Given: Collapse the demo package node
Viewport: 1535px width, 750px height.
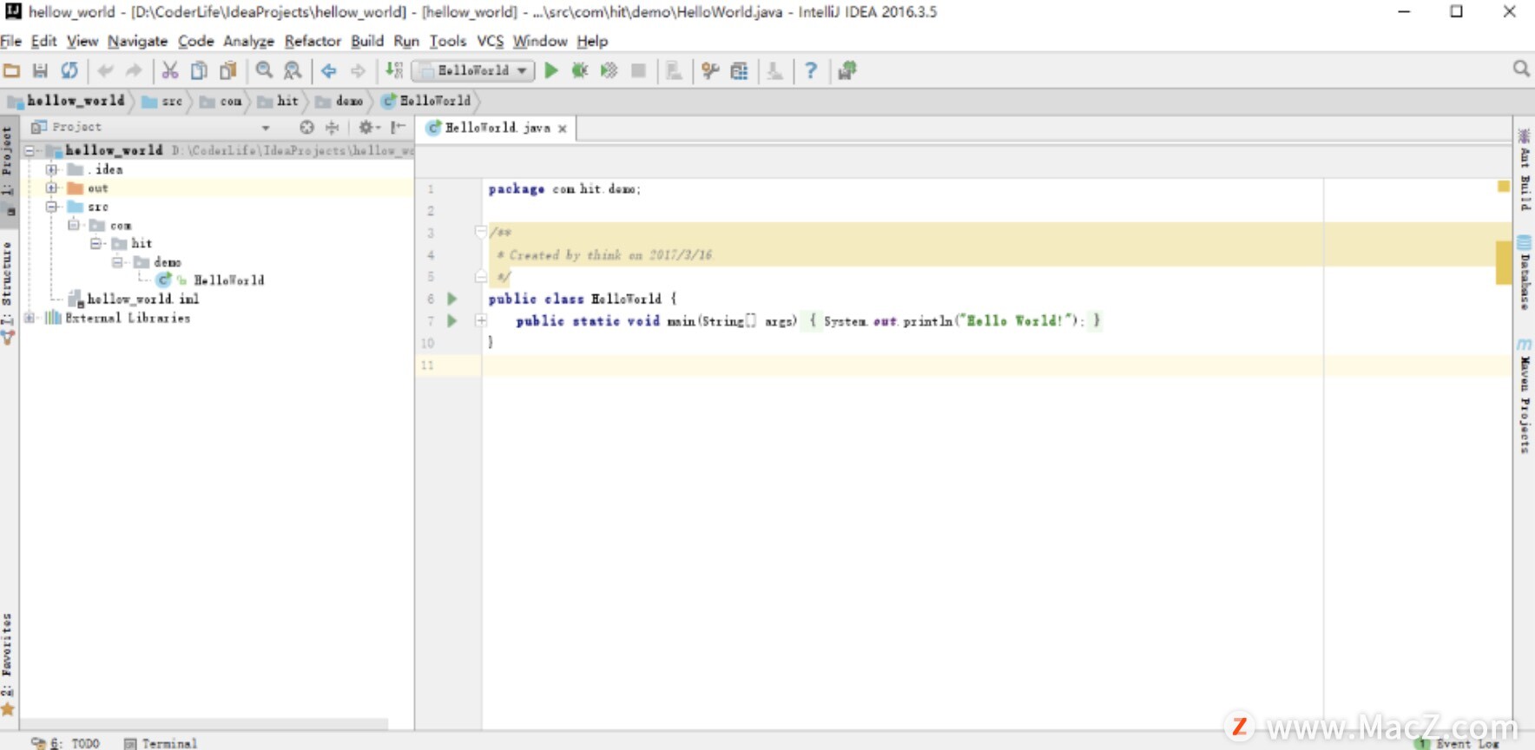Looking at the screenshot, I should click(117, 261).
